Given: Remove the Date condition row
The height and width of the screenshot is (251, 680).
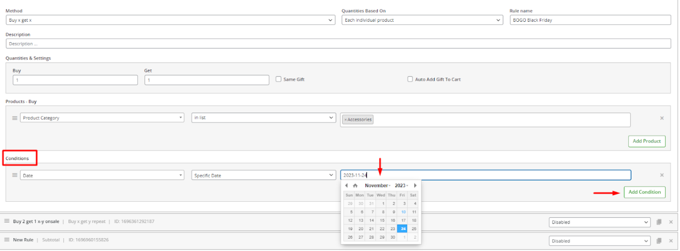Looking at the screenshot, I should point(661,175).
